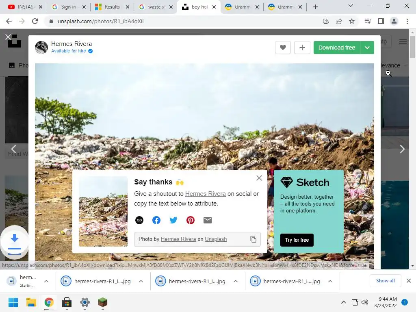This screenshot has width=416, height=312.
Task: Share the photo on Twitter
Action: [x=173, y=220]
